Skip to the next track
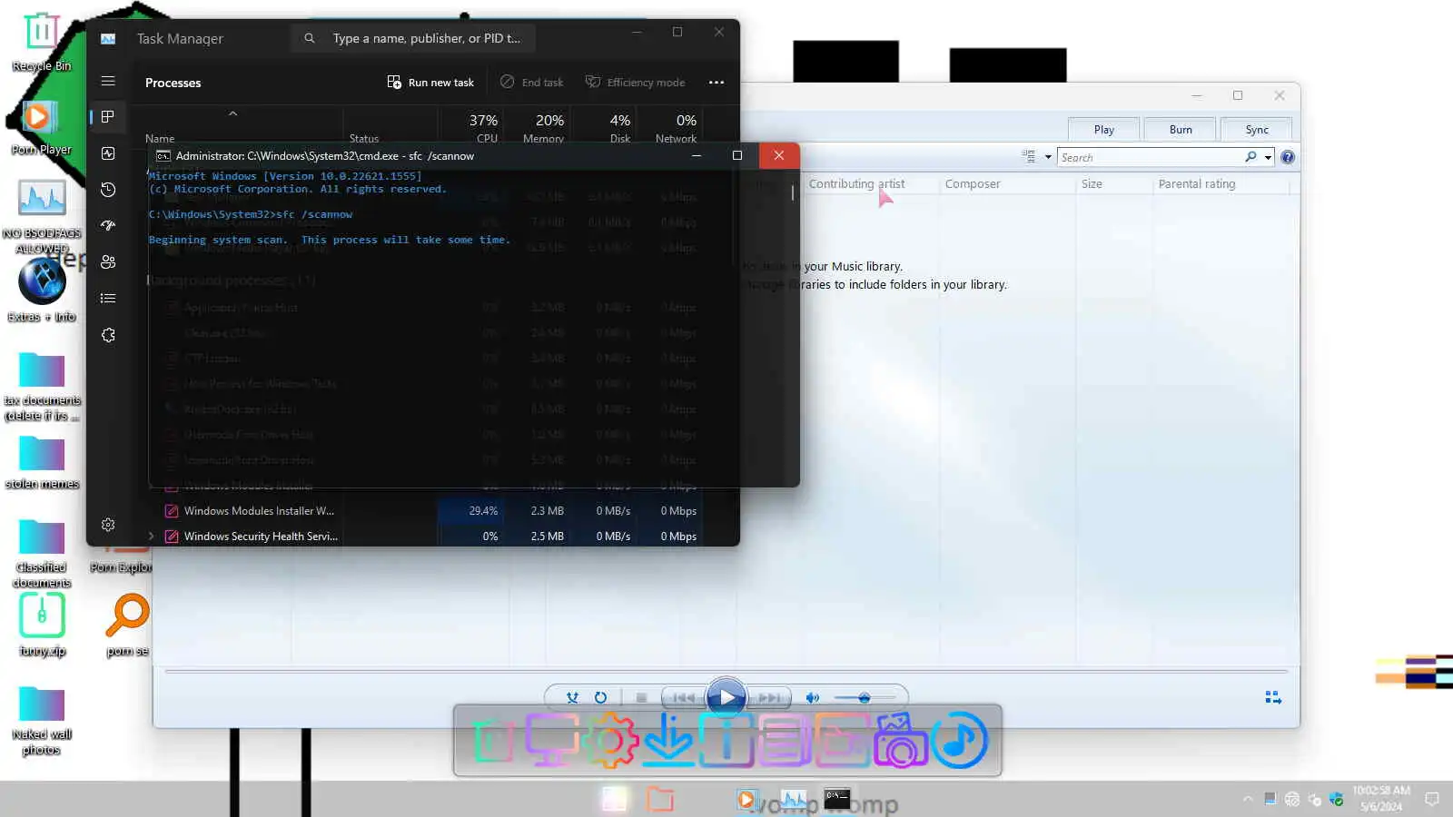The image size is (1453, 817). click(769, 697)
